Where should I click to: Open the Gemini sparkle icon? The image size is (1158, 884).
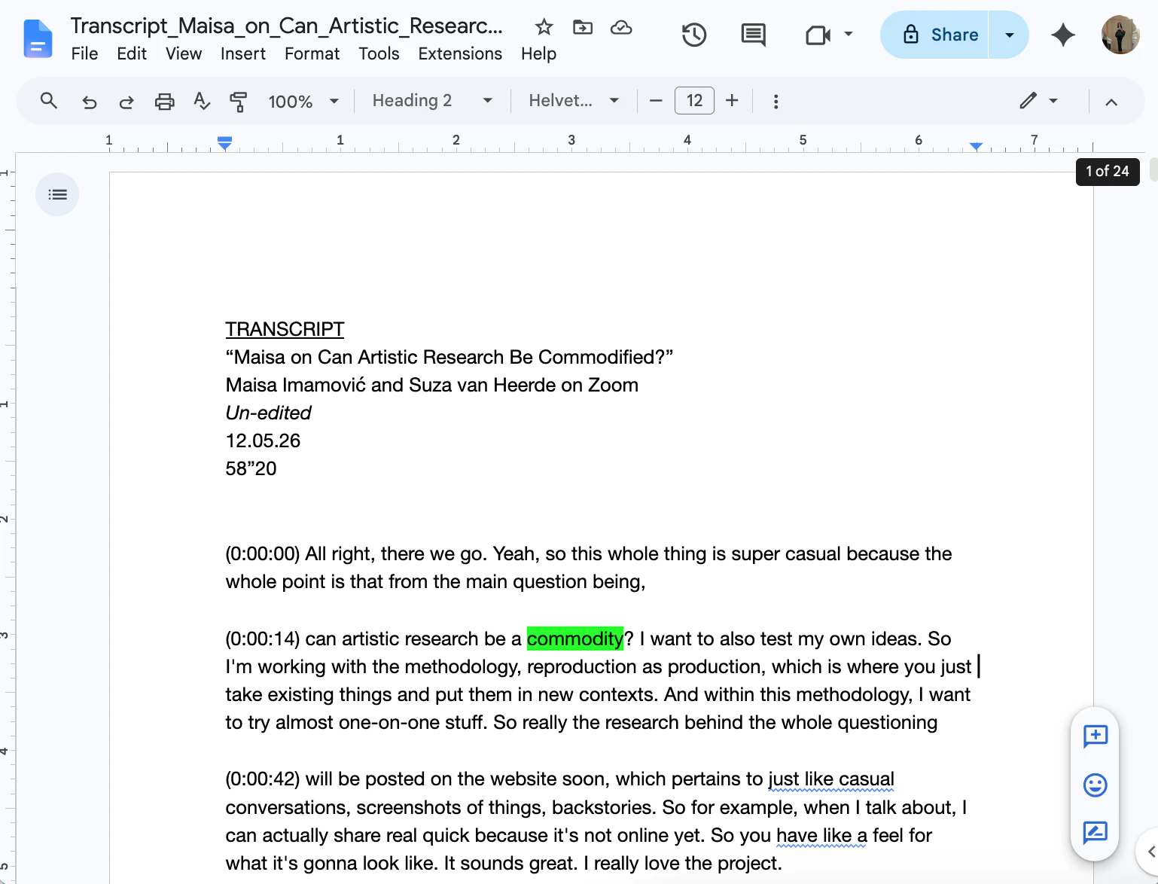pyautogui.click(x=1063, y=35)
